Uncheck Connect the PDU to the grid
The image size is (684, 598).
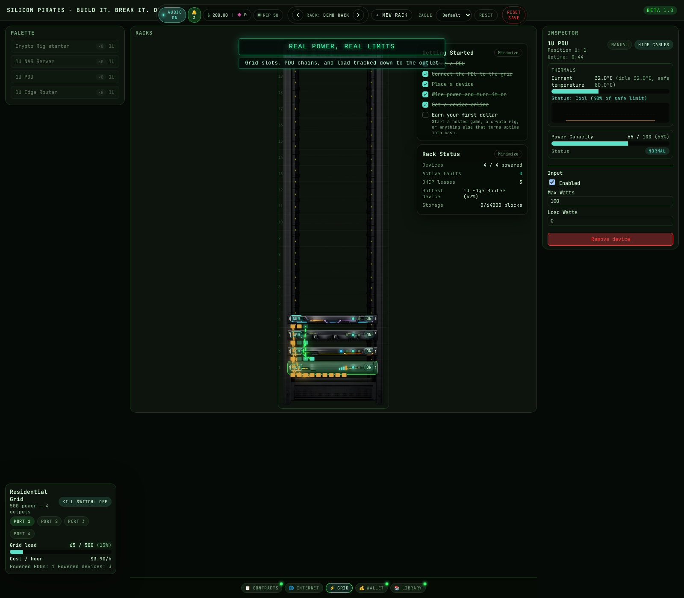[x=425, y=74]
